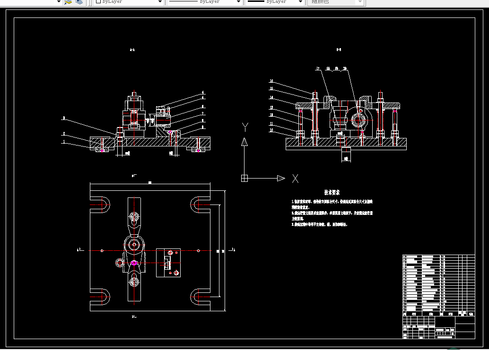Select the X axis label of UCS icon
This screenshot has height=350, width=489.
(x=295, y=179)
